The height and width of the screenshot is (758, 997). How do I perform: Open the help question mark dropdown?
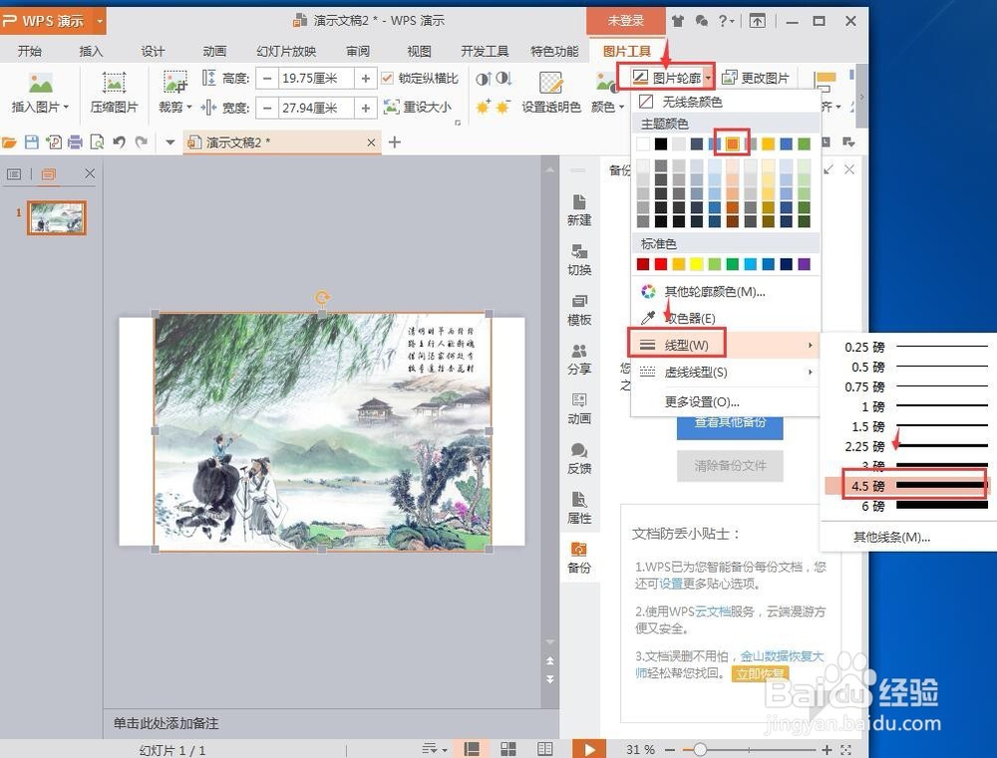pos(726,21)
